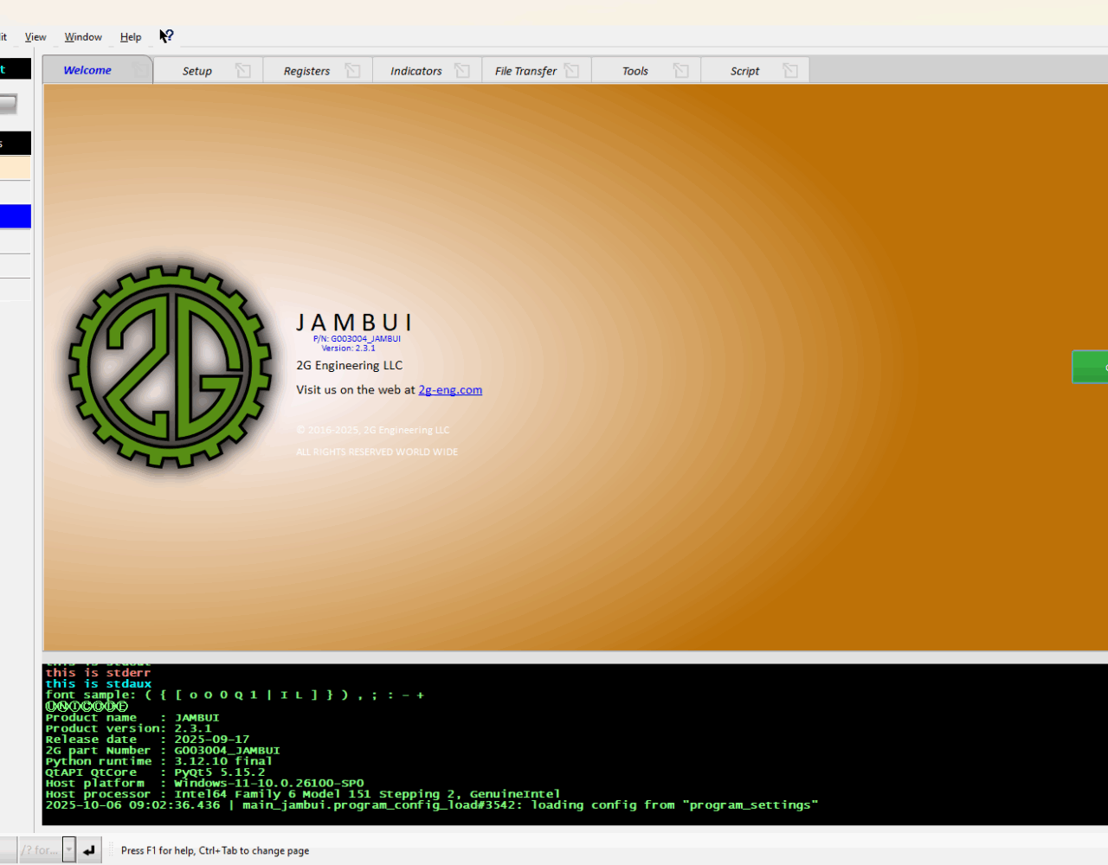Image resolution: width=1108 pixels, height=865 pixels.
Task: Select the Script tab
Action: coord(744,71)
